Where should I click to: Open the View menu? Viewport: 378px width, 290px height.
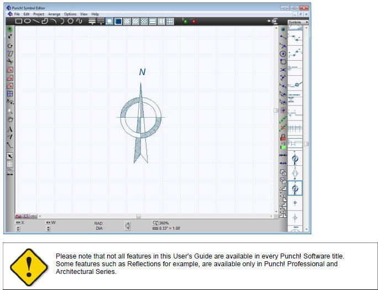(84, 14)
